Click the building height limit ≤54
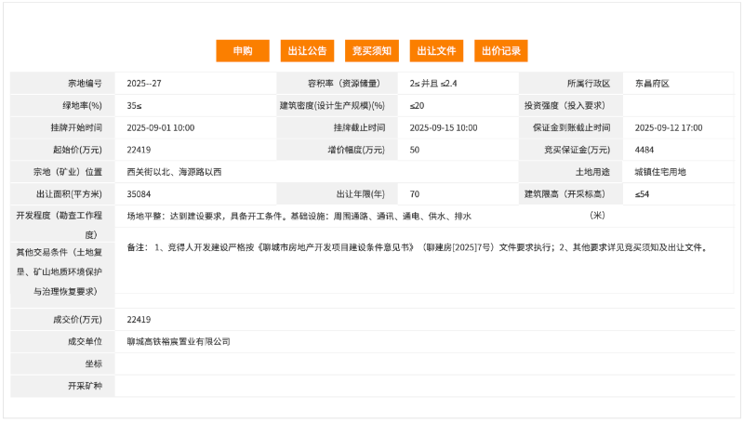The width and height of the screenshot is (744, 423). (x=642, y=194)
